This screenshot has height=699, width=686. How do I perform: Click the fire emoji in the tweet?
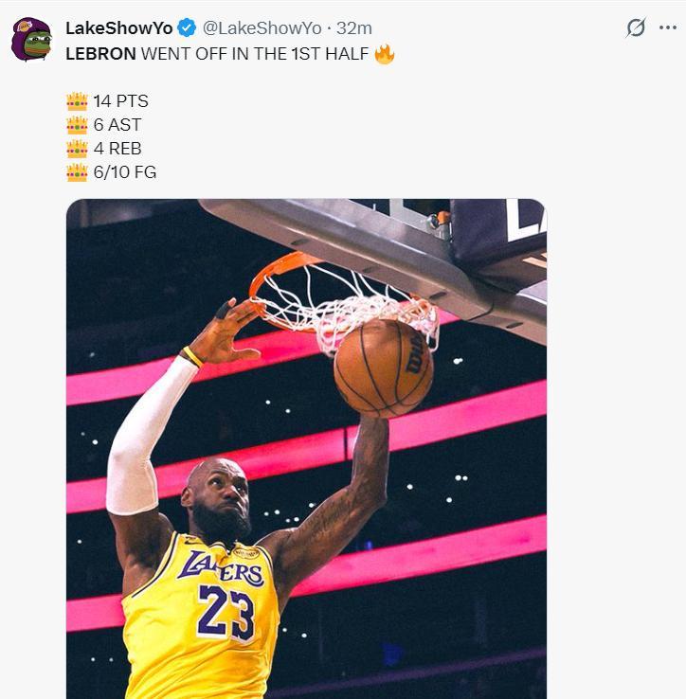click(x=384, y=54)
